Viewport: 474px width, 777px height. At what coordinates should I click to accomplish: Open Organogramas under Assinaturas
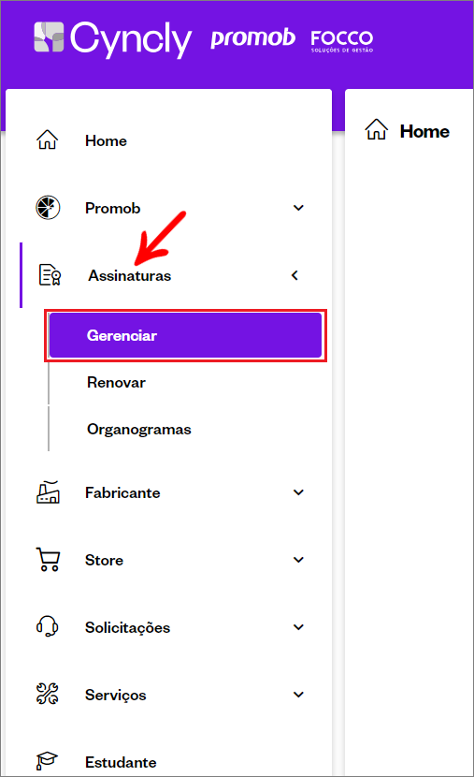139,430
